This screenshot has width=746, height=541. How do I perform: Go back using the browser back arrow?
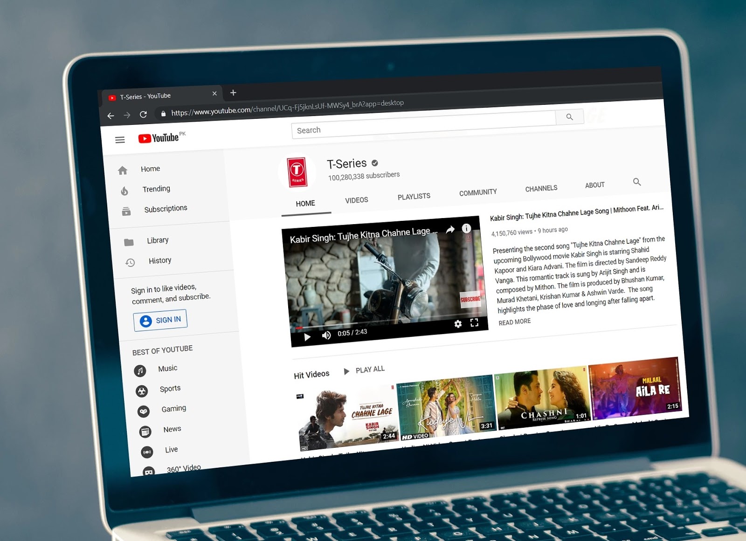(x=111, y=116)
